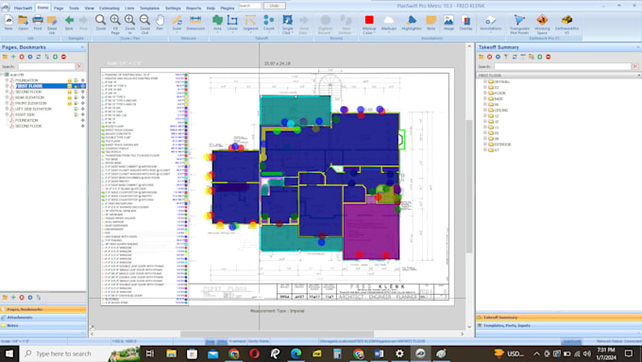Open the Page ribbon tab
The width and height of the screenshot is (642, 362).
coord(59,9)
